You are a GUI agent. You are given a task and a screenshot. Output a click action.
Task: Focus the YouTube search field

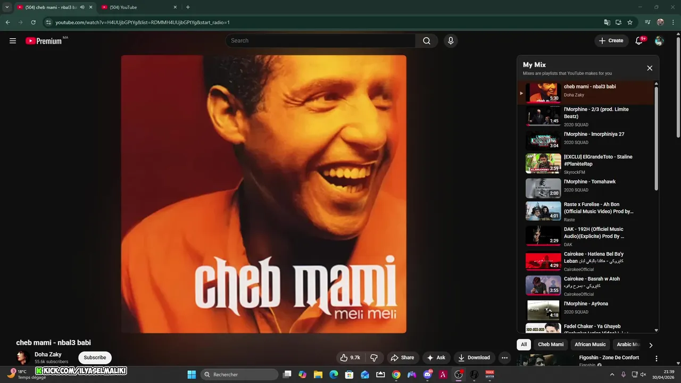click(x=320, y=41)
